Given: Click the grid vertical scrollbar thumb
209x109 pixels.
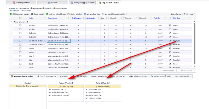Looking at the screenshot, I should 194,43.
